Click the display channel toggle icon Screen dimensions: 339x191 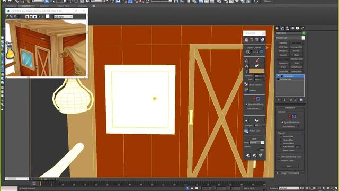click(261, 51)
